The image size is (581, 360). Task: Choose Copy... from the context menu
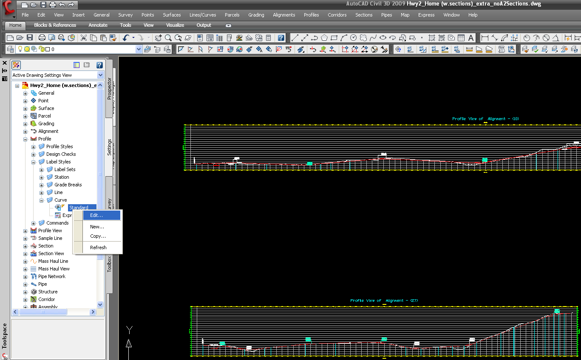(98, 236)
